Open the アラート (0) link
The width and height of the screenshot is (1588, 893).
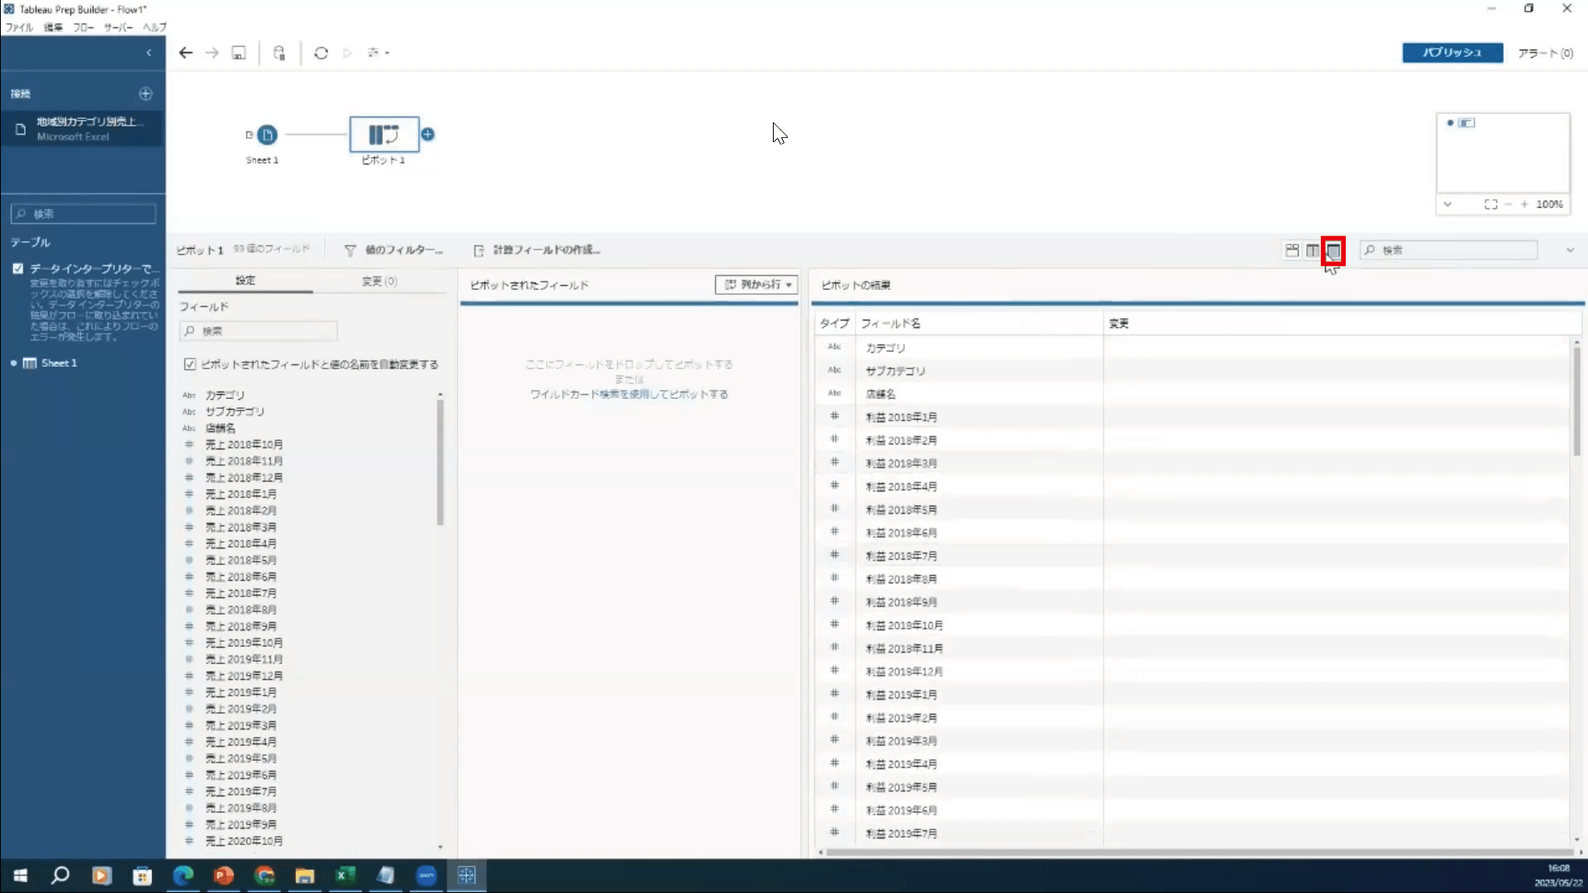point(1545,53)
